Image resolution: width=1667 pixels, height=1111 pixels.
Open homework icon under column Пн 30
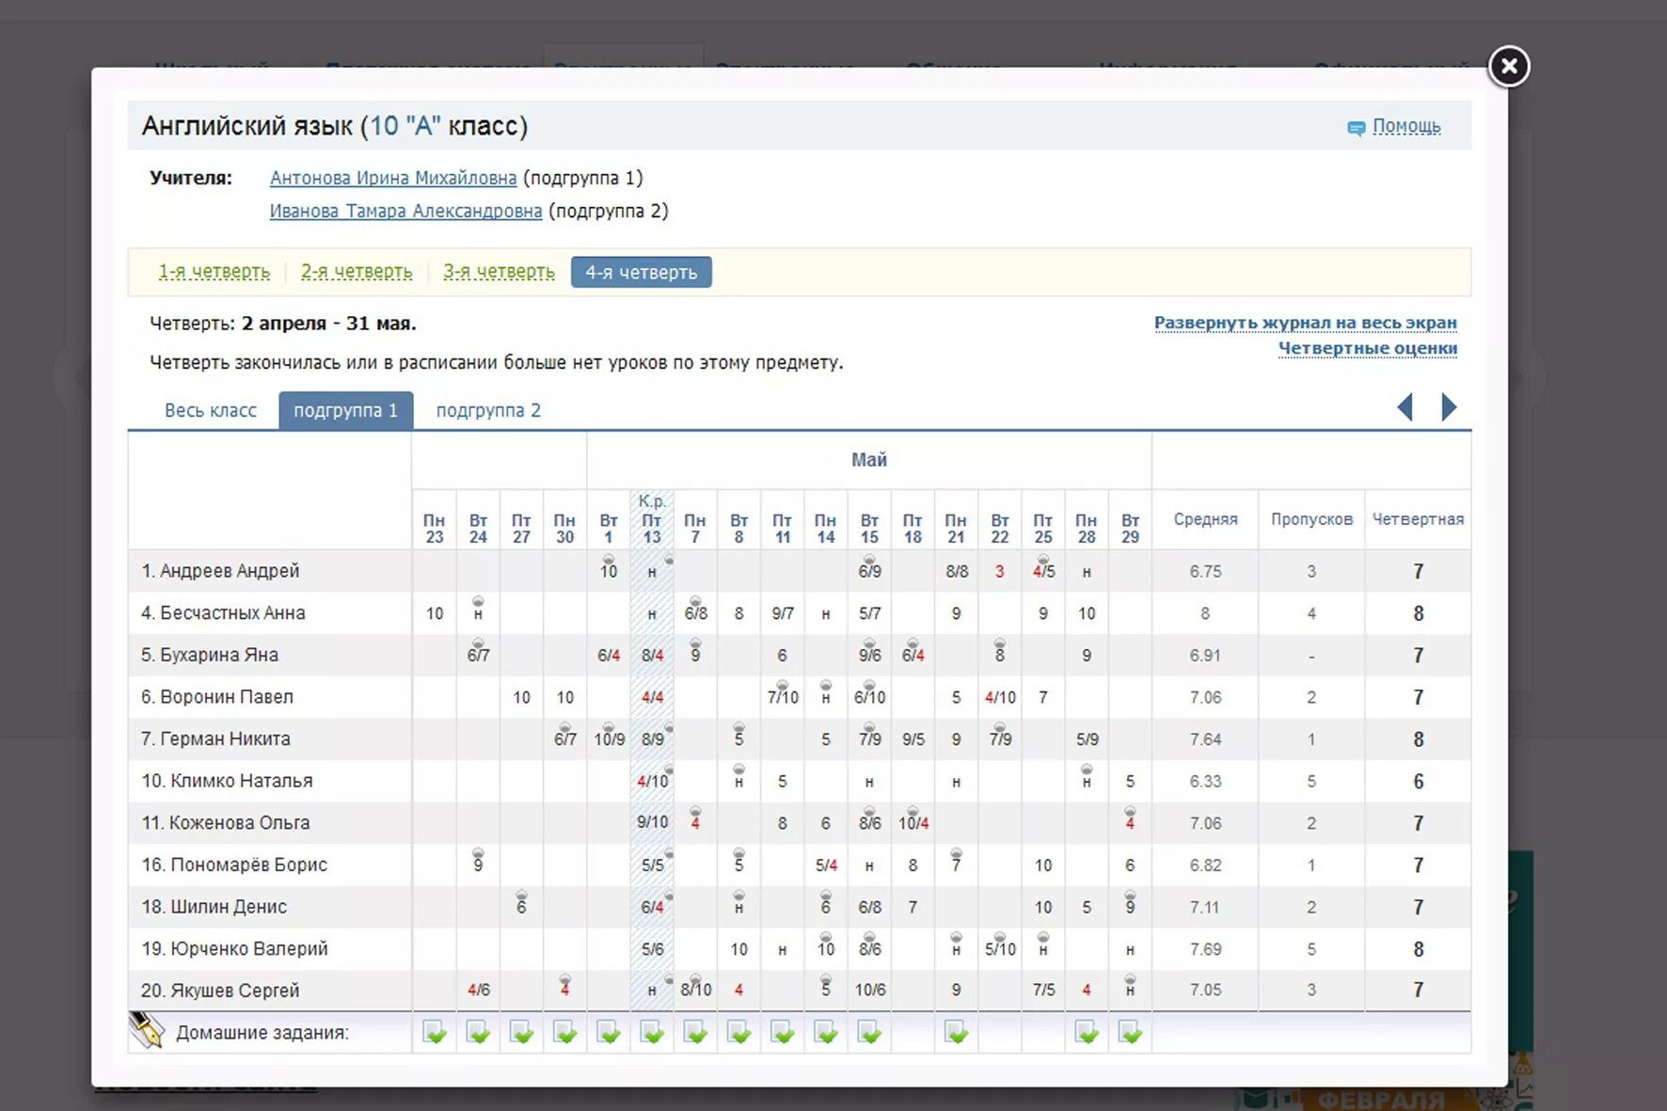click(564, 1032)
